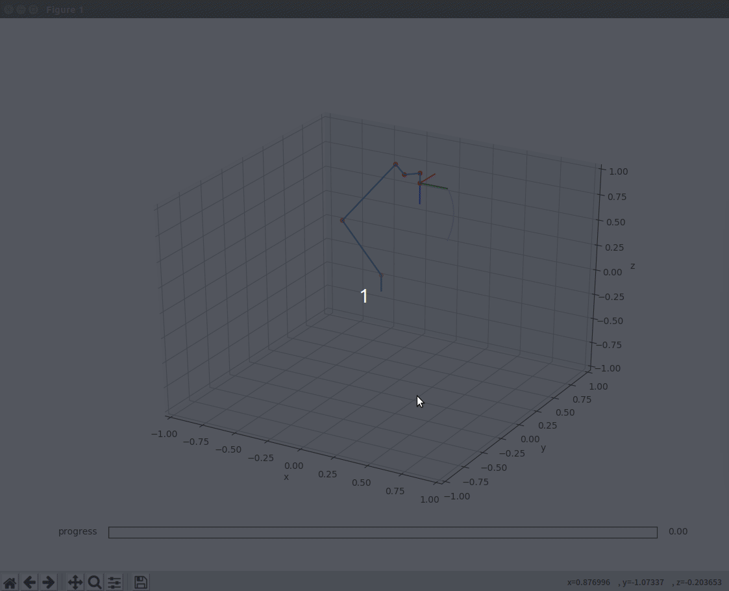The height and width of the screenshot is (591, 729).
Task: Select the marker labeled 1 in the plot
Action: pyautogui.click(x=364, y=296)
